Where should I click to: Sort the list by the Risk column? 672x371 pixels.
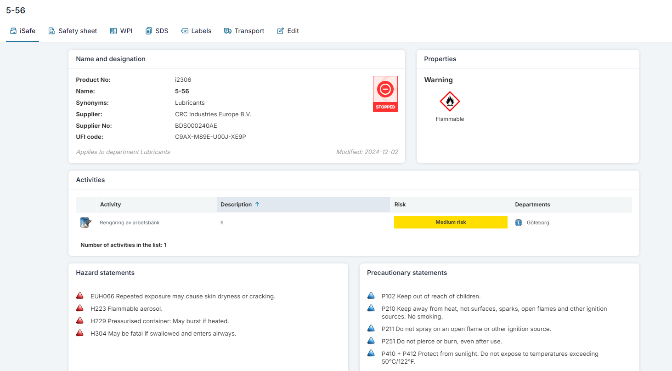pos(451,205)
